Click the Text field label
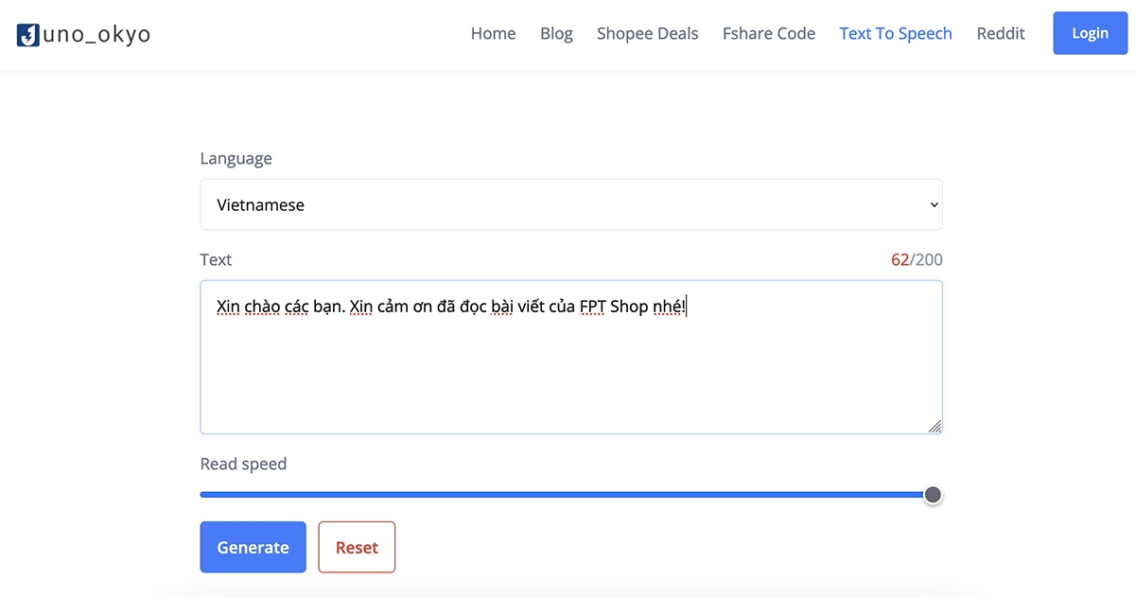 pos(216,259)
